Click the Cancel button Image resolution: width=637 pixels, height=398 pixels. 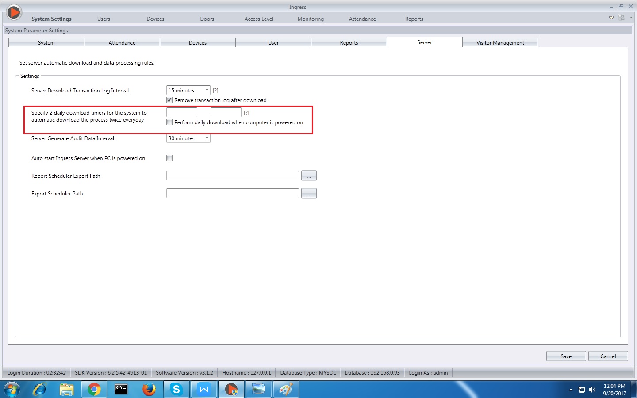(x=608, y=356)
